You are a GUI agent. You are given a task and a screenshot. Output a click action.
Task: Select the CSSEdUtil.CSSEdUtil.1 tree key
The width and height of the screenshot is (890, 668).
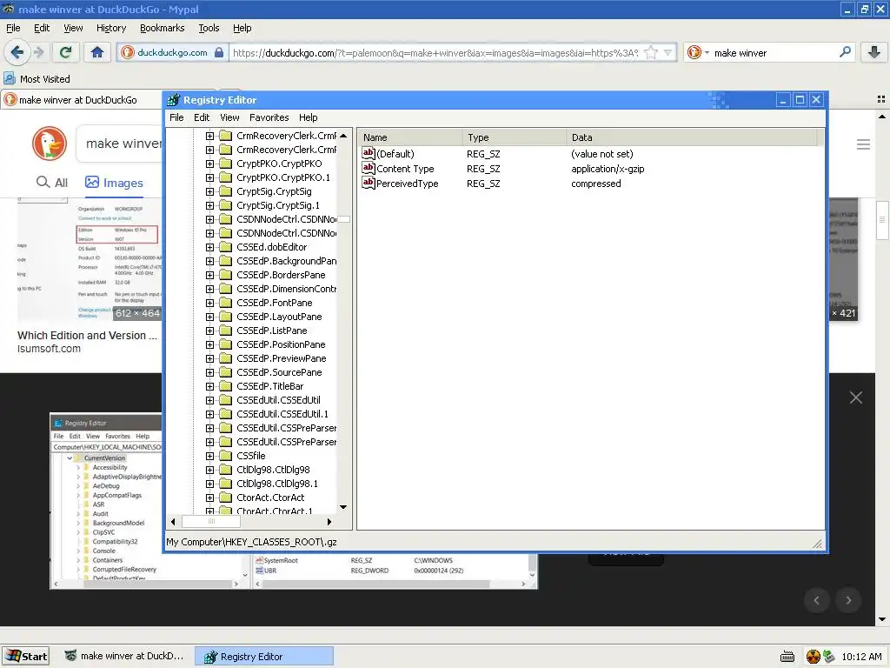point(282,414)
